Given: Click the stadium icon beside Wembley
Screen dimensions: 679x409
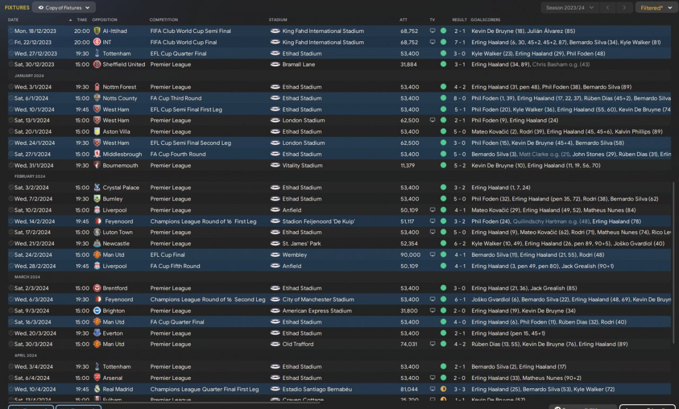Looking at the screenshot, I should (275, 255).
